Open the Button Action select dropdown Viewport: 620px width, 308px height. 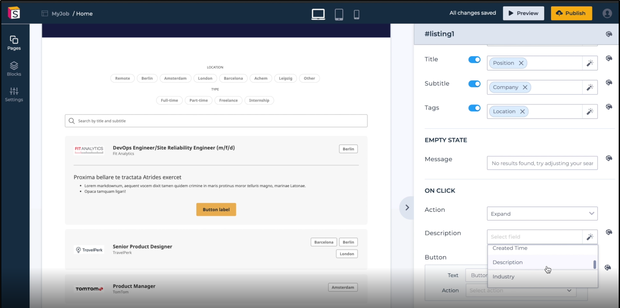click(520, 291)
